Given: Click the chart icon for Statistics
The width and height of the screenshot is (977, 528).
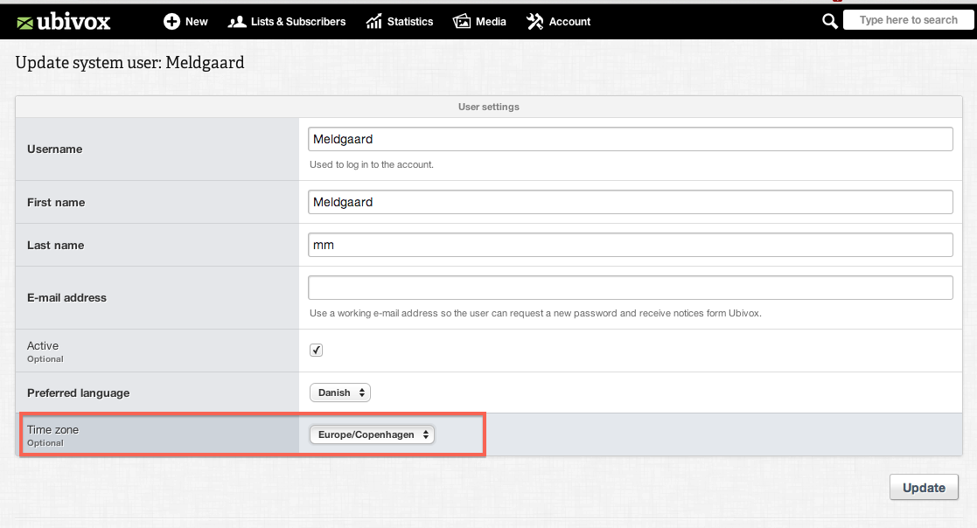Looking at the screenshot, I should coord(373,22).
